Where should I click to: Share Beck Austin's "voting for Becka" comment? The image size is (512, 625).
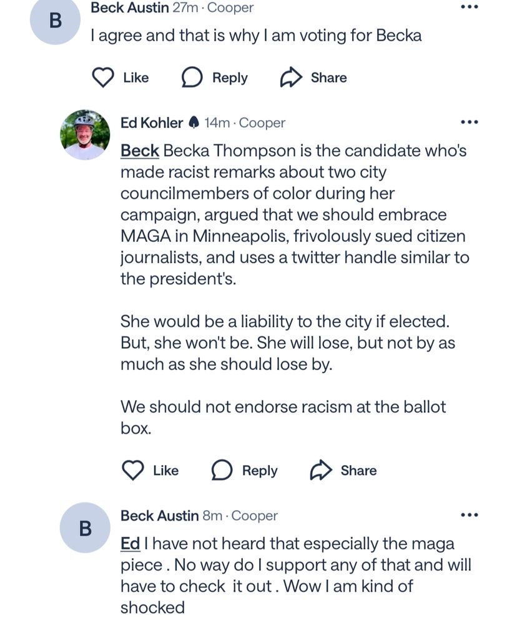(313, 77)
